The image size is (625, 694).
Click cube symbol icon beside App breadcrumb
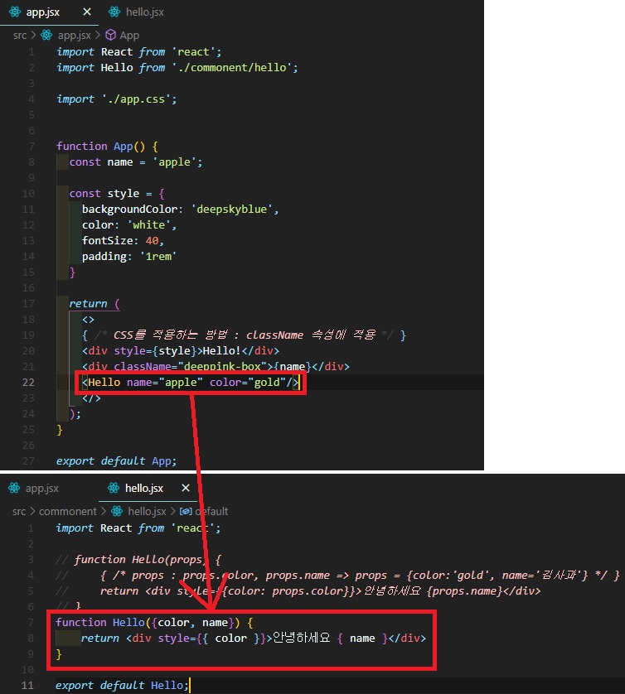click(111, 35)
